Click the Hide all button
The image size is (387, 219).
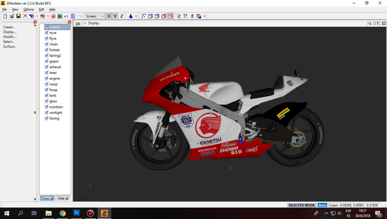click(63, 198)
